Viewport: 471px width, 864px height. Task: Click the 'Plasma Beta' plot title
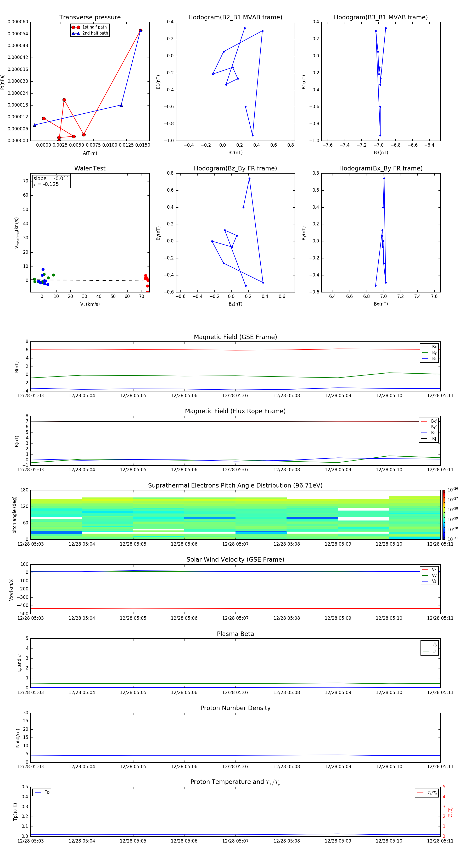point(235,634)
